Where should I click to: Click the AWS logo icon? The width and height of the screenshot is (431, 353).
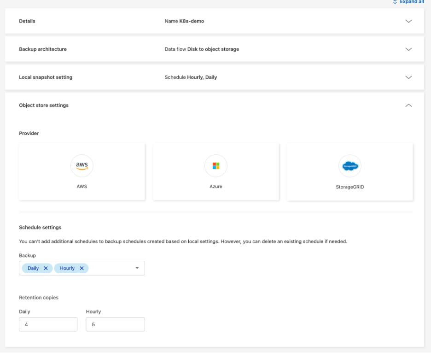(82, 166)
